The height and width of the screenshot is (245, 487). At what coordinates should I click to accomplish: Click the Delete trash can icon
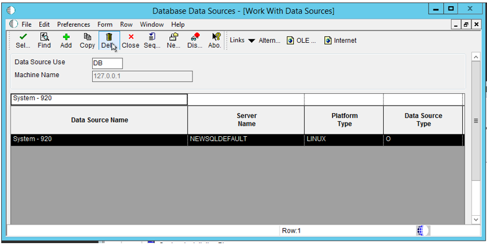(x=109, y=37)
